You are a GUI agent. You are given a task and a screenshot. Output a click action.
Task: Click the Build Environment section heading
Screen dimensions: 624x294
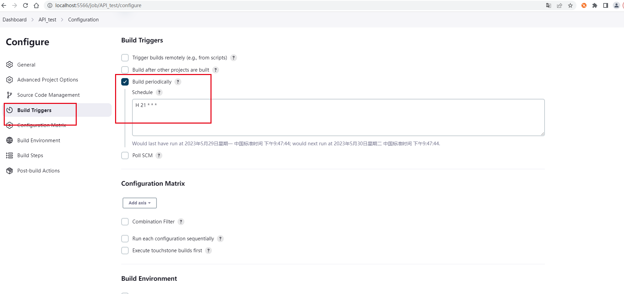pos(149,279)
